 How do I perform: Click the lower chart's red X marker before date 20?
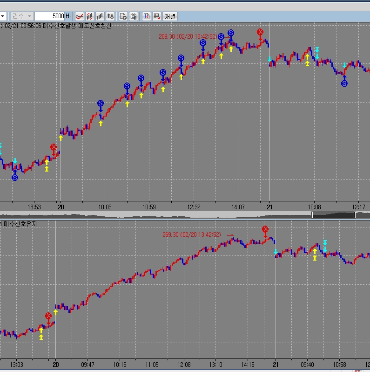click(x=48, y=316)
